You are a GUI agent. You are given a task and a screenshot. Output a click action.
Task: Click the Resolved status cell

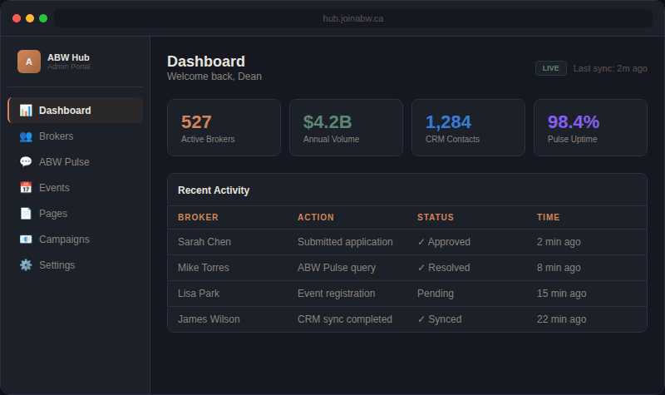pyautogui.click(x=444, y=268)
